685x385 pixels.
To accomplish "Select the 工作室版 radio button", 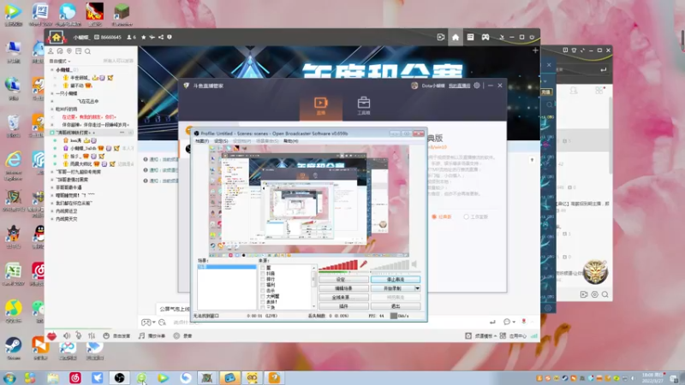I will coord(466,216).
